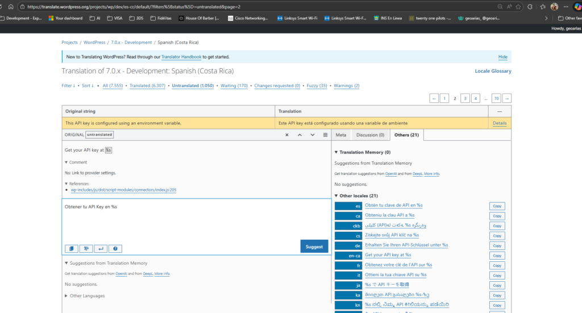Viewport: 582px width, 313px height.
Task: Open the help icon below translation box
Action: (115, 248)
